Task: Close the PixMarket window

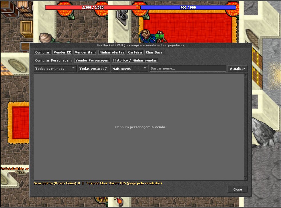Action: click(238, 189)
